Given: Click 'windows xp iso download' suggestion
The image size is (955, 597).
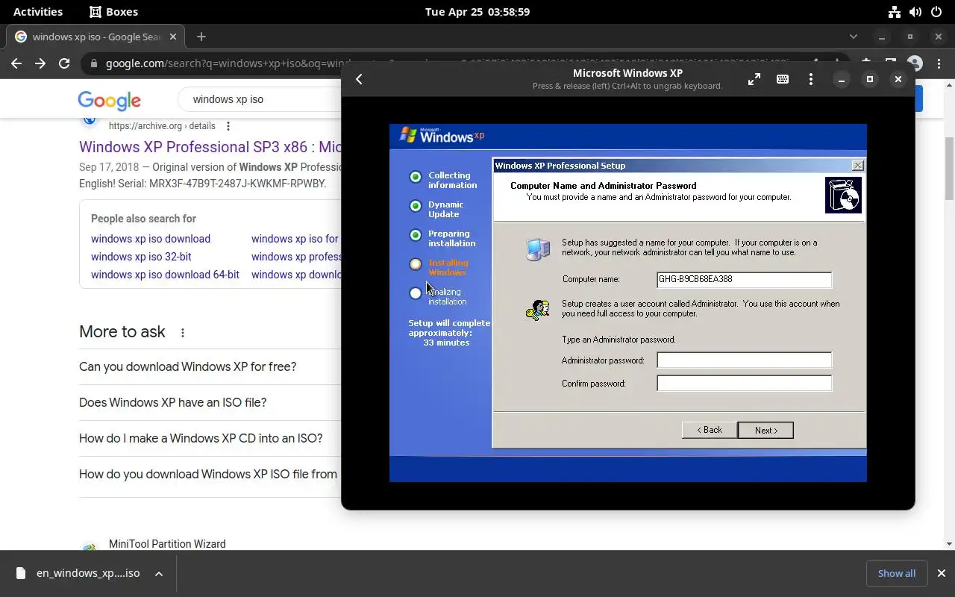Looking at the screenshot, I should tap(151, 239).
